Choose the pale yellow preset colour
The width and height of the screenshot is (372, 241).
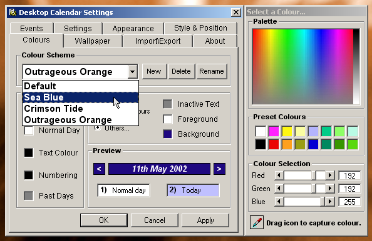tap(300, 131)
